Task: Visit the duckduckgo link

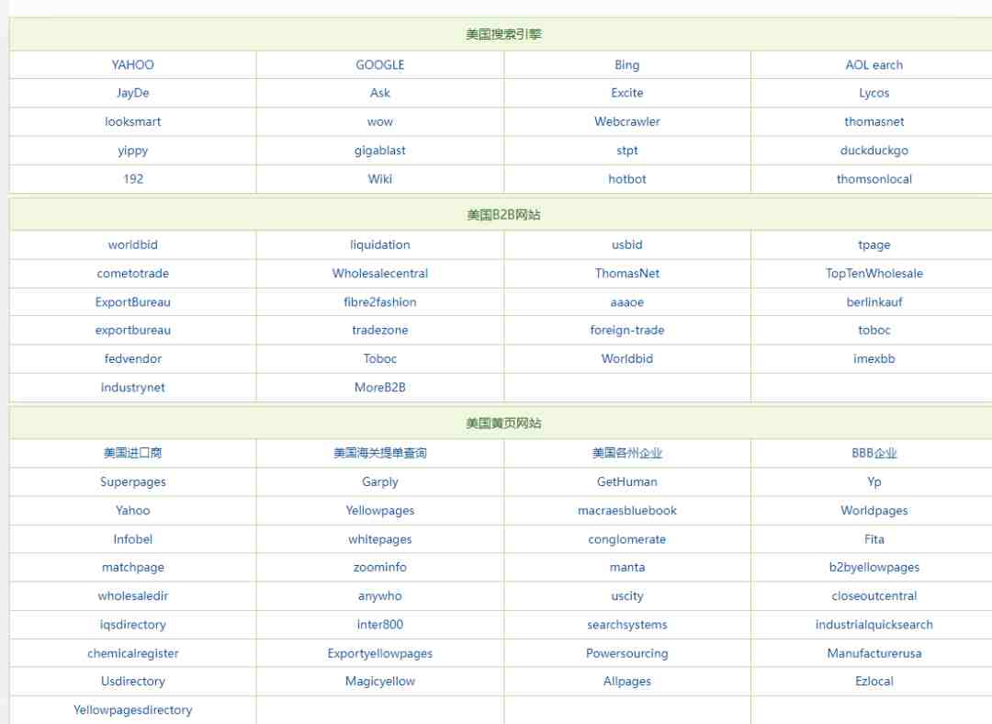Action: pos(874,151)
